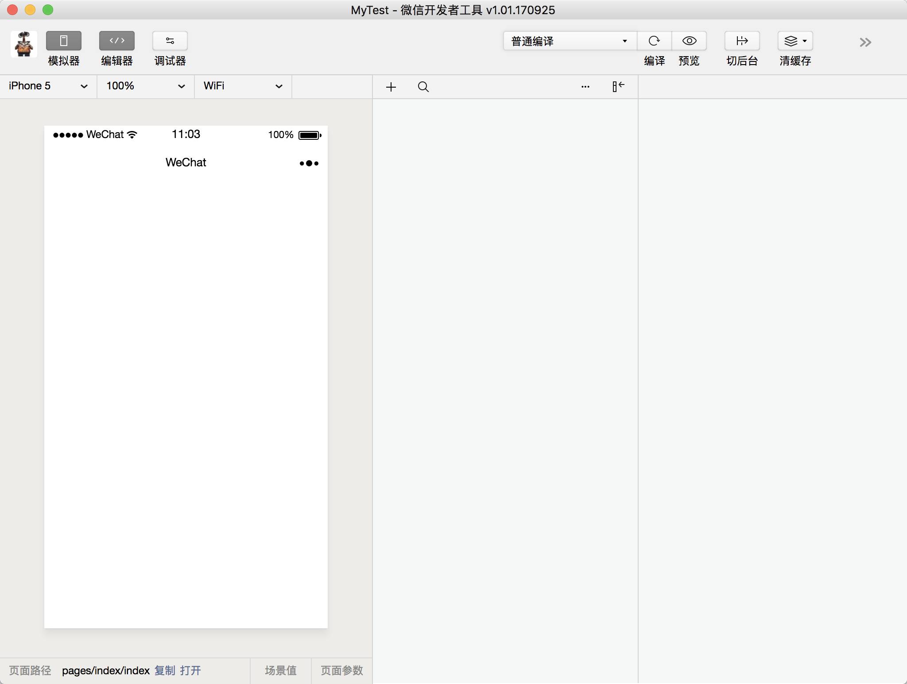This screenshot has width=907, height=684.
Task: Click the 打开 link beside page path
Action: 190,671
